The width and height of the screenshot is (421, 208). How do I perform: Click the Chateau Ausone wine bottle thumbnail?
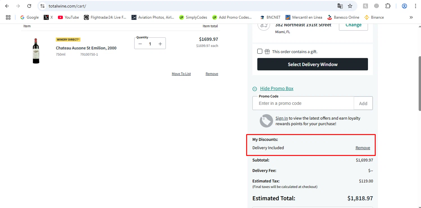(x=36, y=51)
